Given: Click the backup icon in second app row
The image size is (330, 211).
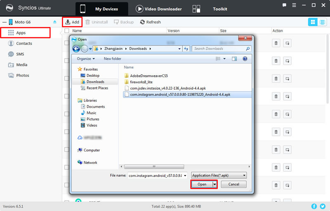Looking at the screenshot, I should point(287,61).
